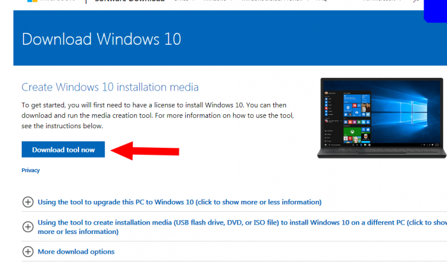Click the Download tool now button
This screenshot has height=264, width=447.
pos(63,149)
